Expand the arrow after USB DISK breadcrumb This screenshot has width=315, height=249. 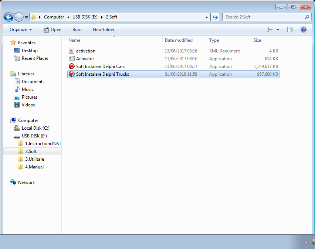point(102,17)
